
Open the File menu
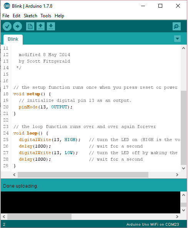click(6, 16)
